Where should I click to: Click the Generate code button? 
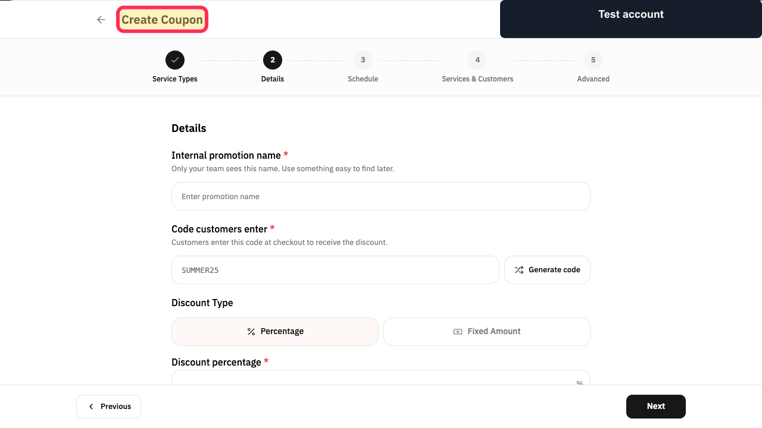coord(547,270)
